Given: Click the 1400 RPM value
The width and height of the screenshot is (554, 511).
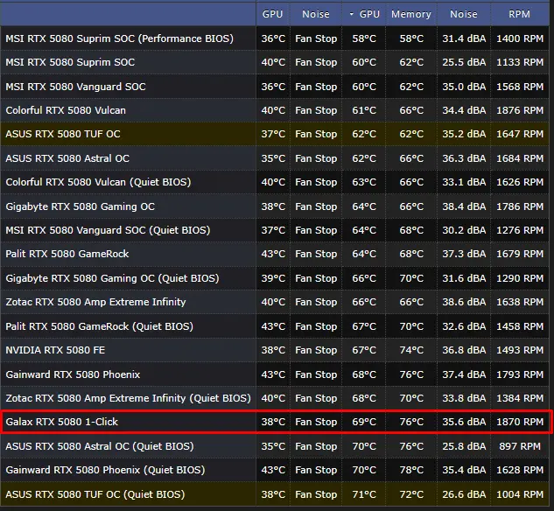Looking at the screenshot, I should point(520,38).
